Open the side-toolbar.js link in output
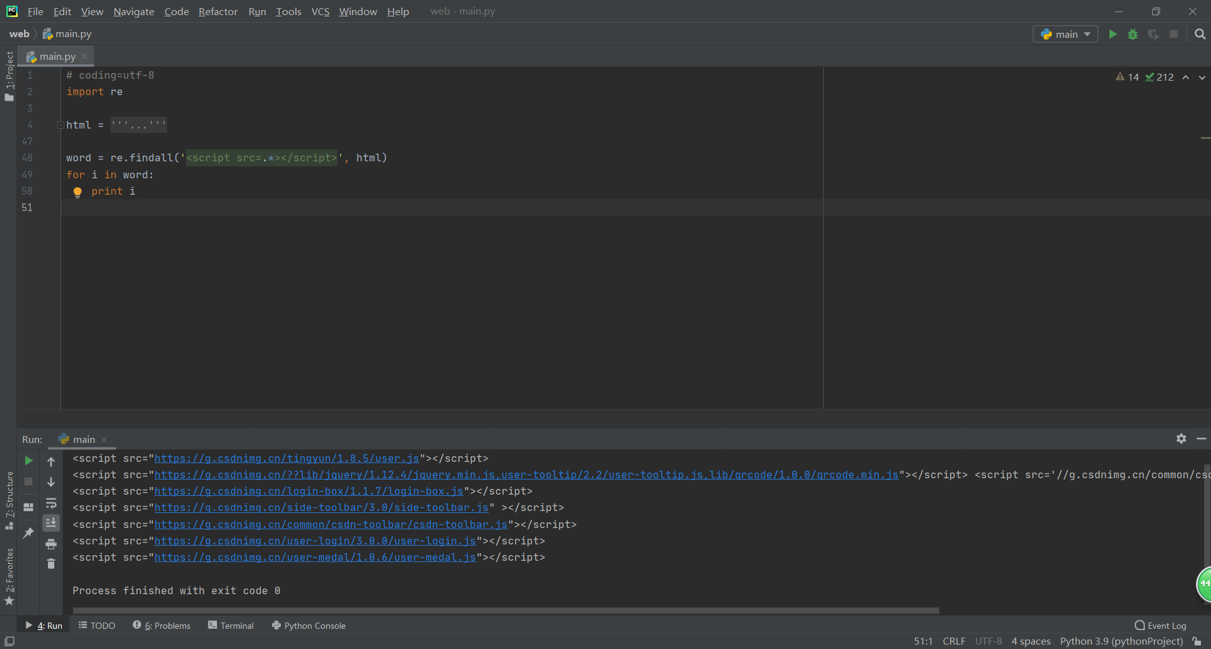The width and height of the screenshot is (1211, 649). (x=322, y=508)
